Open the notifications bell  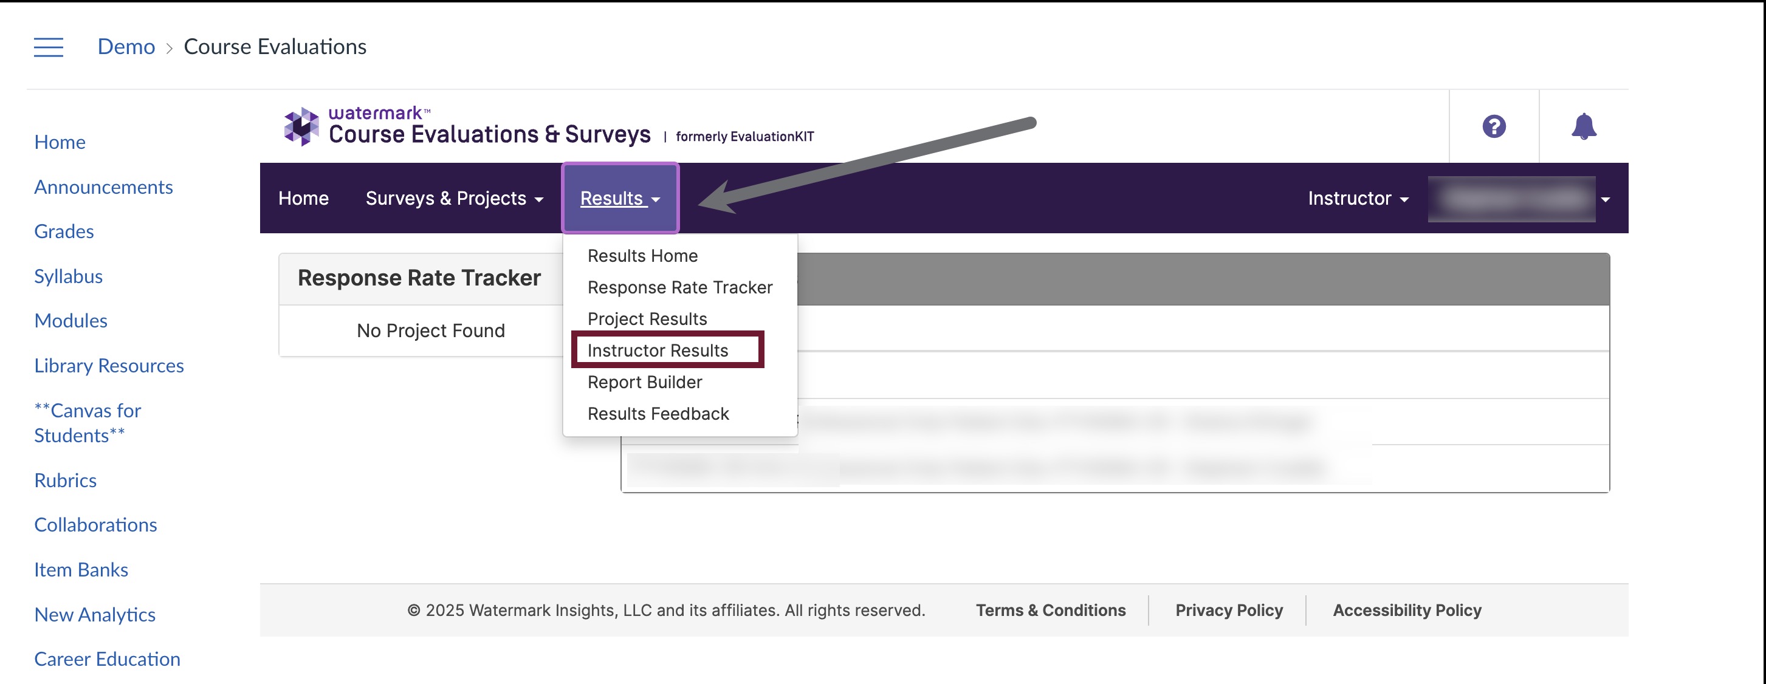click(1584, 127)
